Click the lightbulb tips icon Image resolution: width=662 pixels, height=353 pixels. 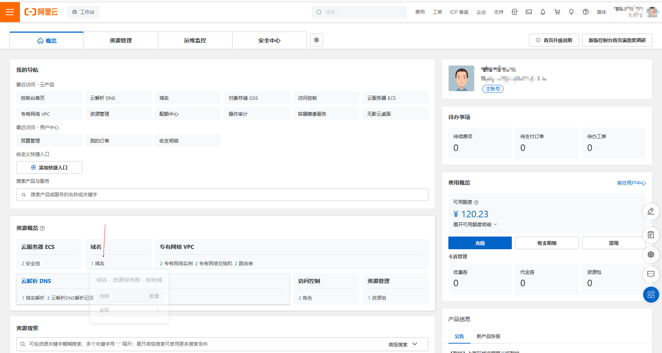coord(571,12)
